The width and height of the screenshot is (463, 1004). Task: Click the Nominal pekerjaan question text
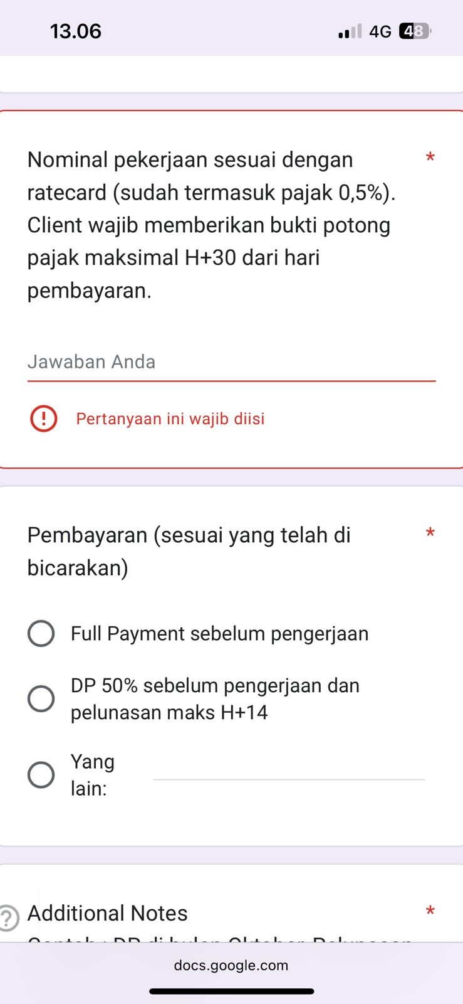click(211, 225)
